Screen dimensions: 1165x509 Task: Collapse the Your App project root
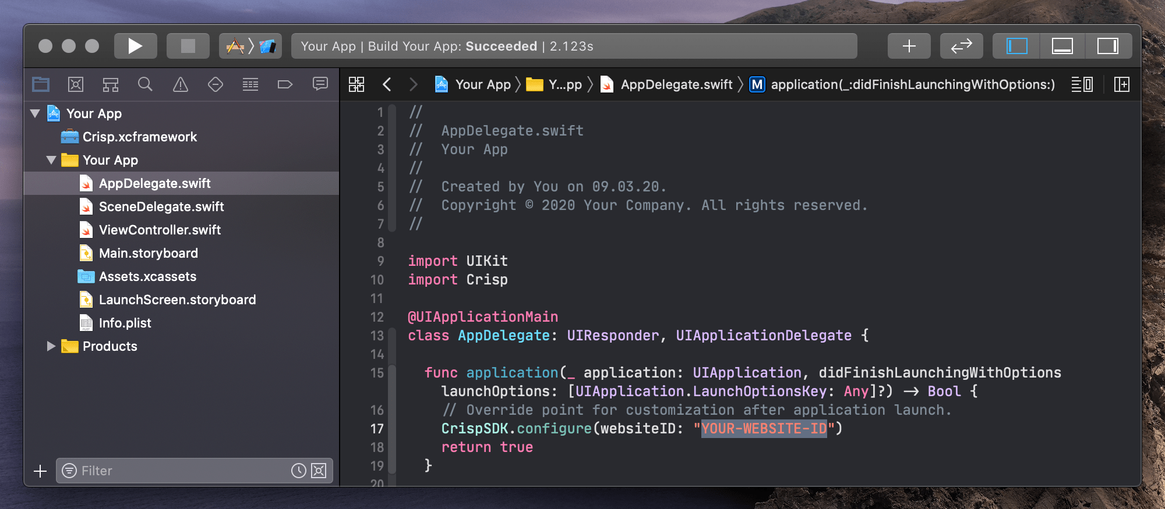point(35,113)
